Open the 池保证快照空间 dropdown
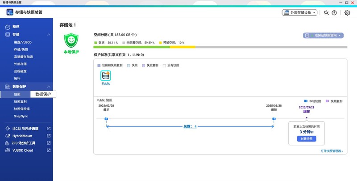 [x=323, y=36]
